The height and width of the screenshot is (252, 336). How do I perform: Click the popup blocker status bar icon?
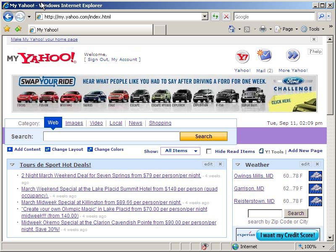205,247
